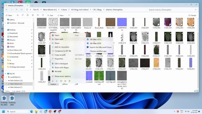Click the toolbar paste icon
202x114 pixels.
[x=28, y=15]
